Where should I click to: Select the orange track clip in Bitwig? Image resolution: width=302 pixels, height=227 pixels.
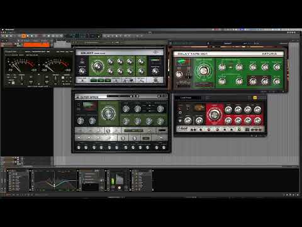(36, 45)
